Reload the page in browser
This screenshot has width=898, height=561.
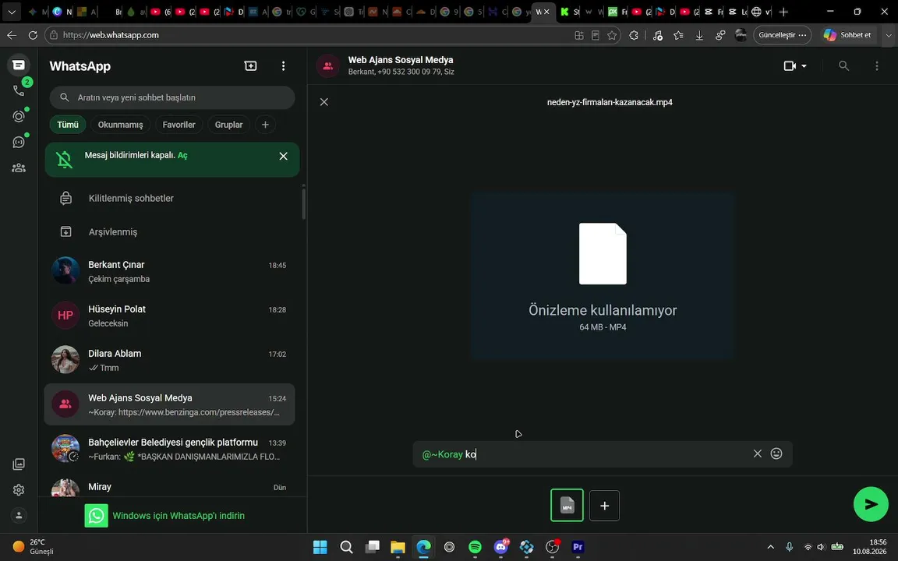pos(34,35)
